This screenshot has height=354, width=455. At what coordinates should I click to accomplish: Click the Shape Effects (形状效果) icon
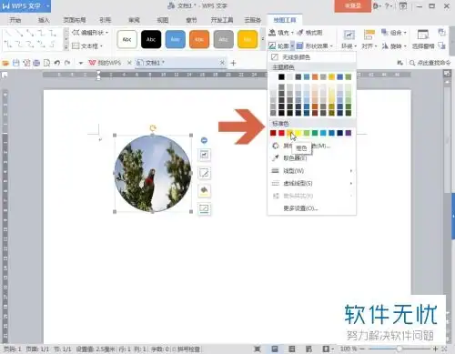(299, 46)
